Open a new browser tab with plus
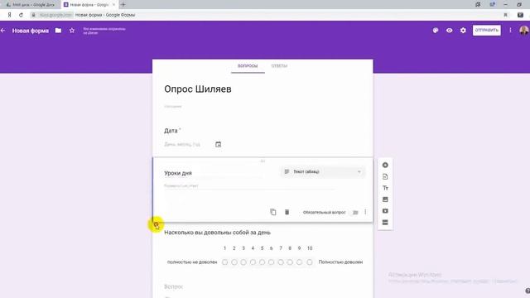530x298 pixels. pyautogui.click(x=123, y=5)
